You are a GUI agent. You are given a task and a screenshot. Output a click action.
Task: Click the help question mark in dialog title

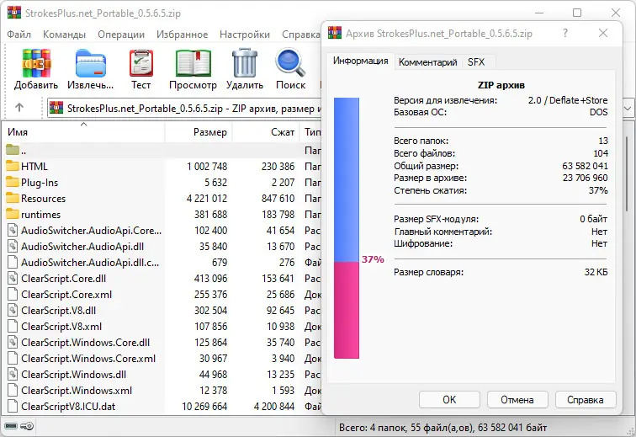coord(565,33)
